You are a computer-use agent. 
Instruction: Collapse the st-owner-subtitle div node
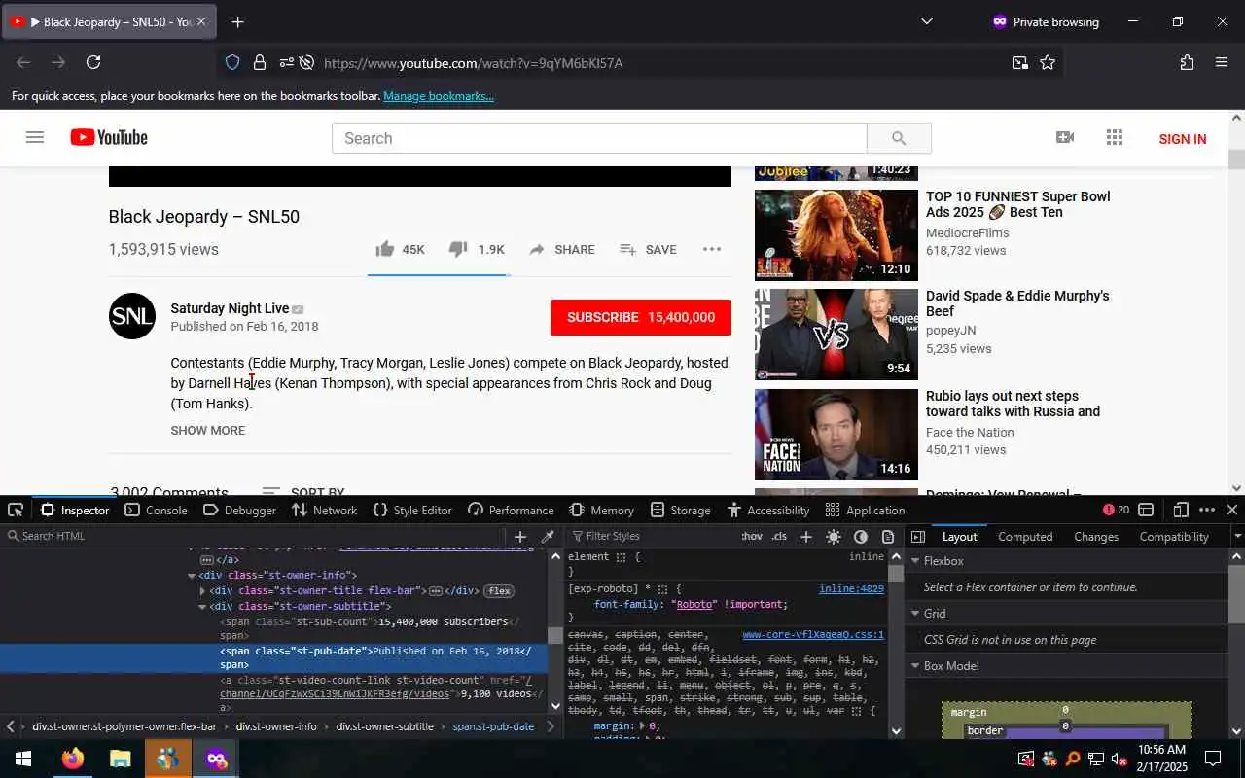(202, 606)
